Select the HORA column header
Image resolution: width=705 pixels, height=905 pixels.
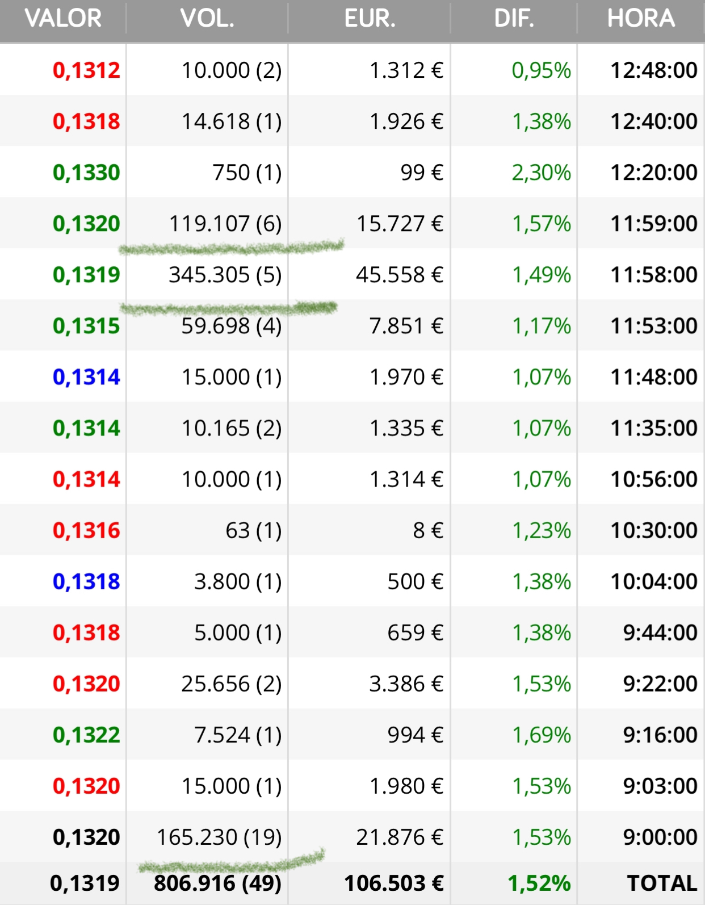pyautogui.click(x=641, y=19)
